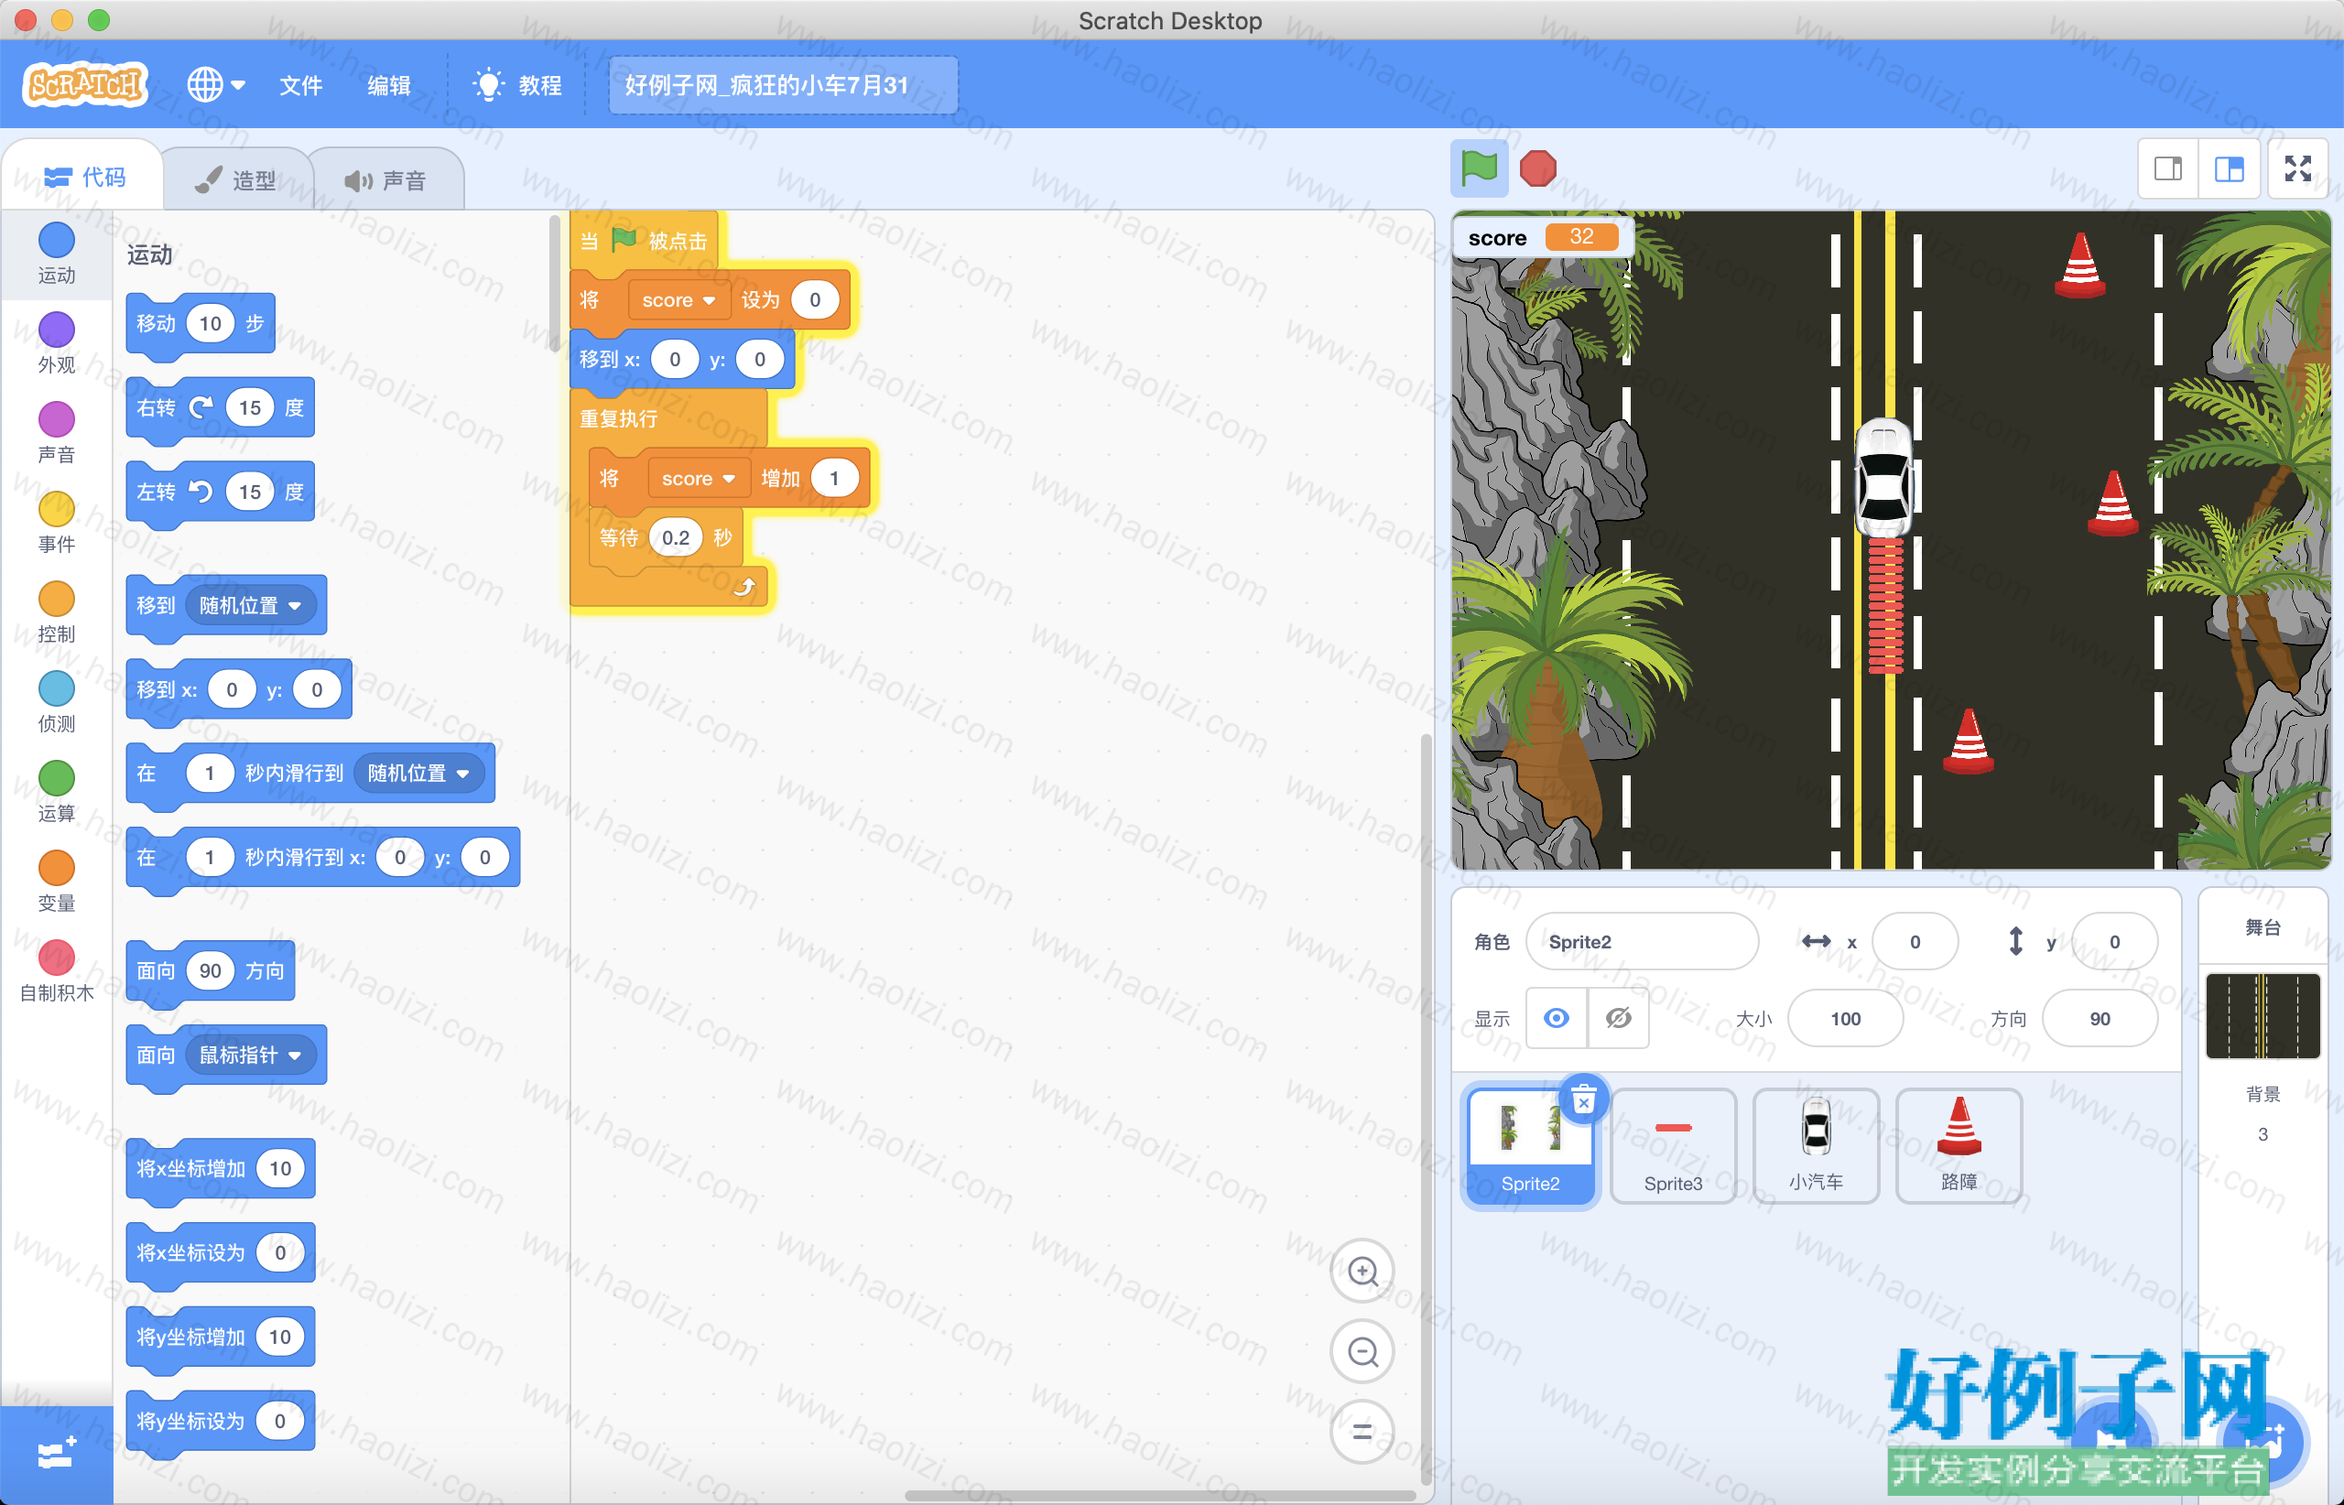Click the 方向 direction field
Viewport: 2344px width, 1505px height.
(x=2100, y=1018)
